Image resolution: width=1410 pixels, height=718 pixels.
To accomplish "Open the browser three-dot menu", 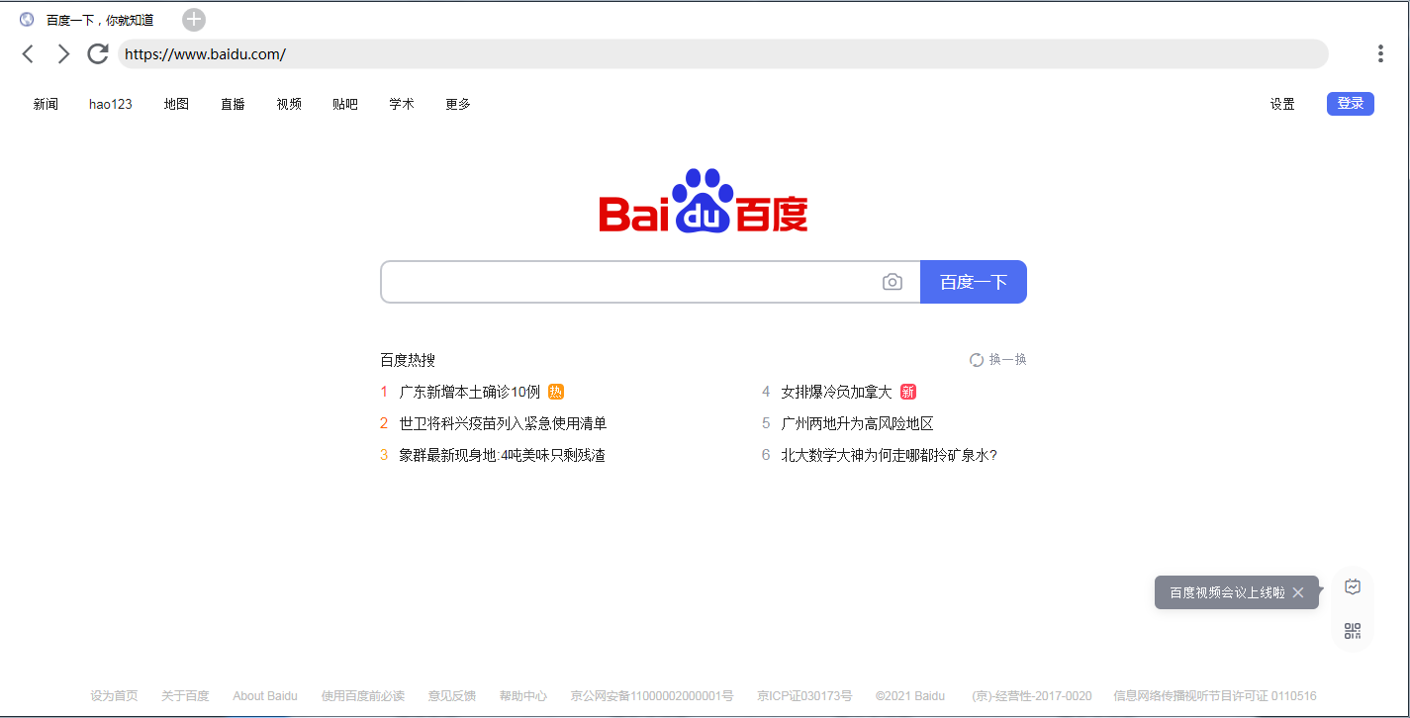I will [x=1380, y=54].
